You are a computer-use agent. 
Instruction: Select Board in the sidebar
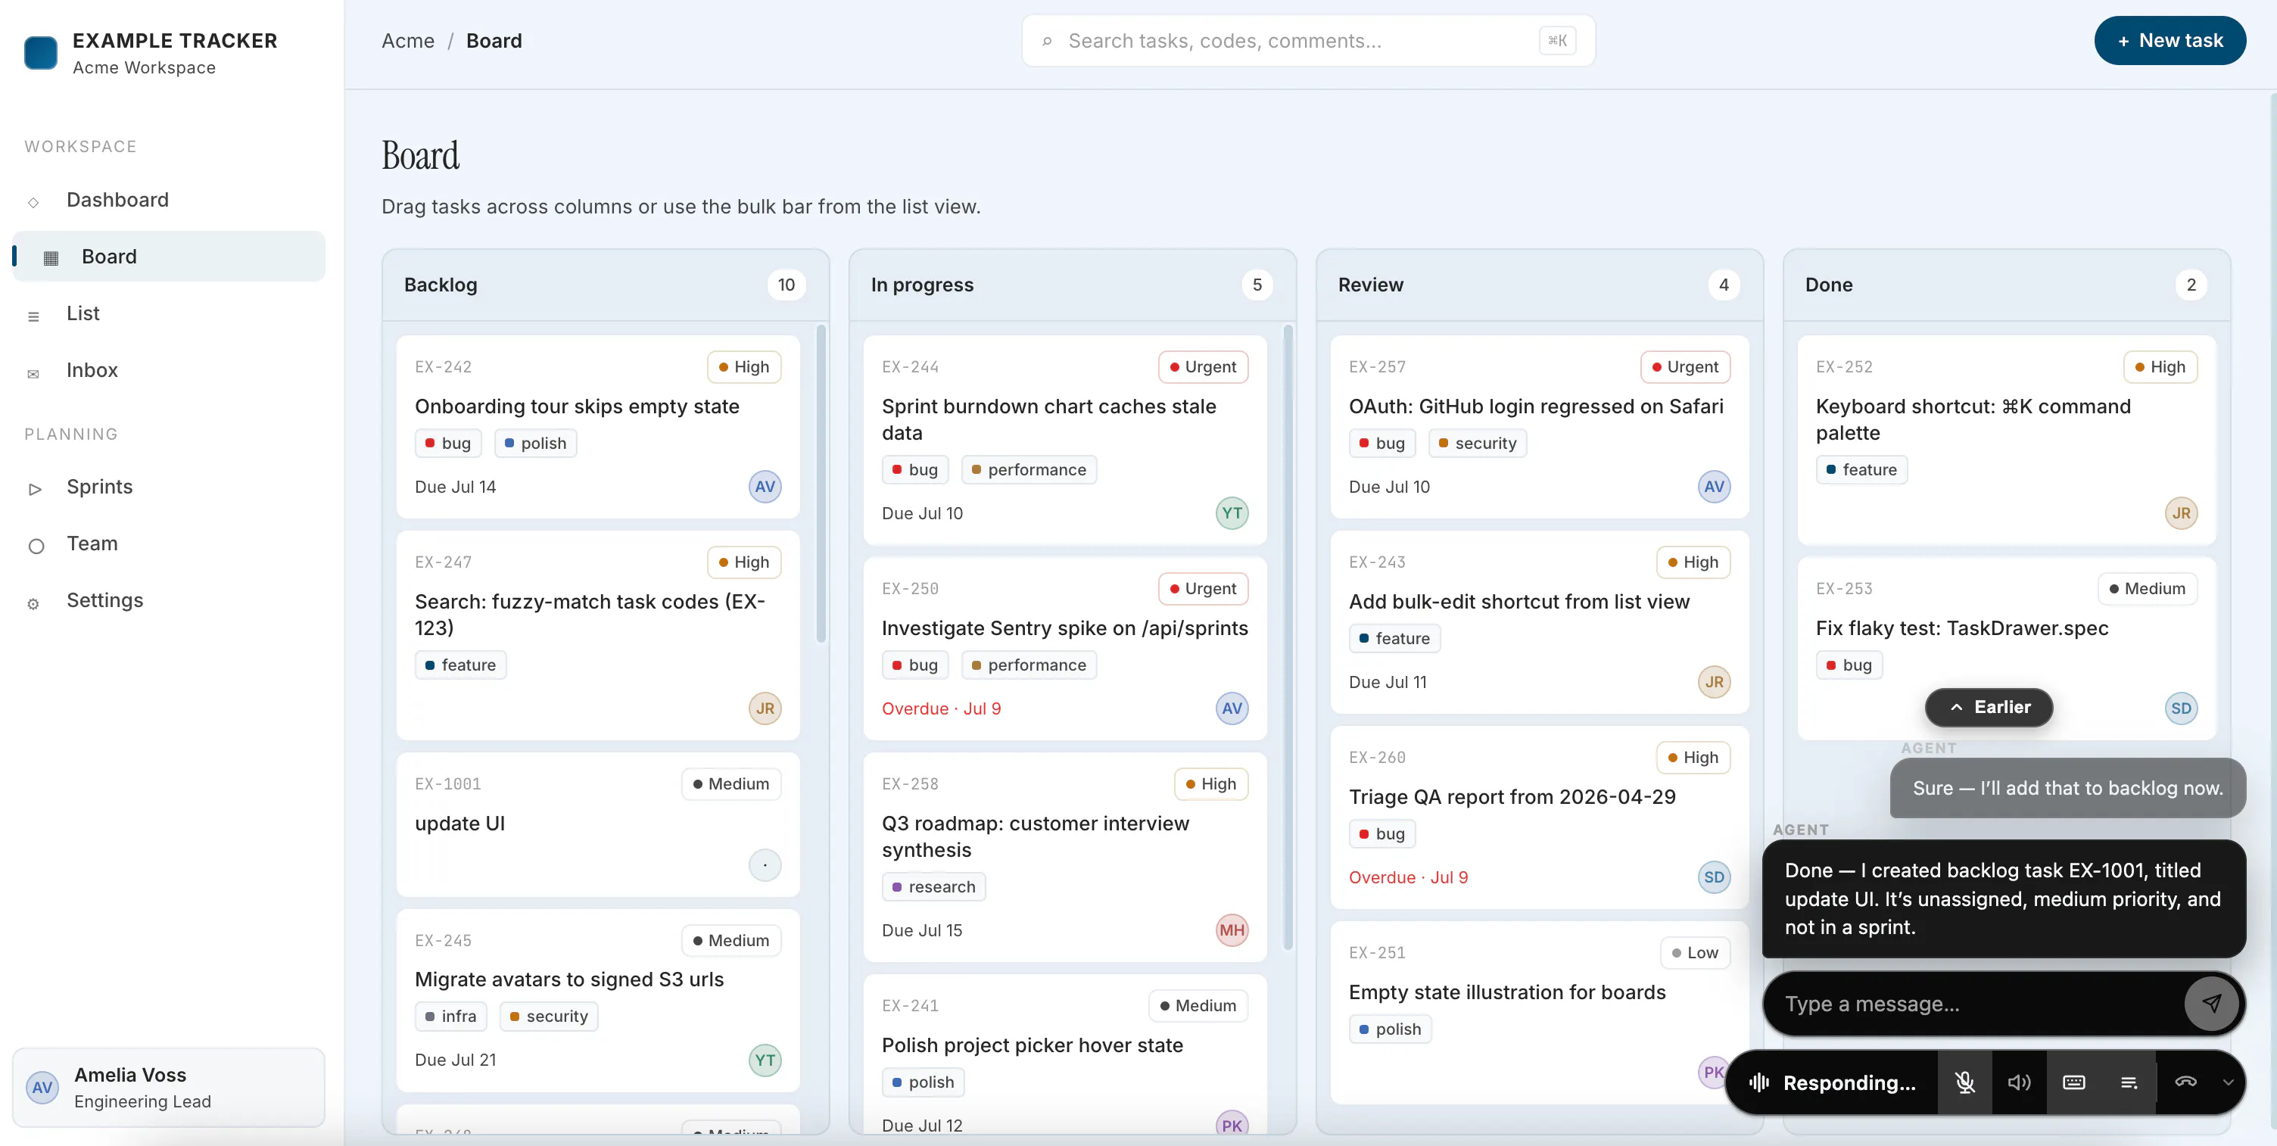[x=168, y=257]
